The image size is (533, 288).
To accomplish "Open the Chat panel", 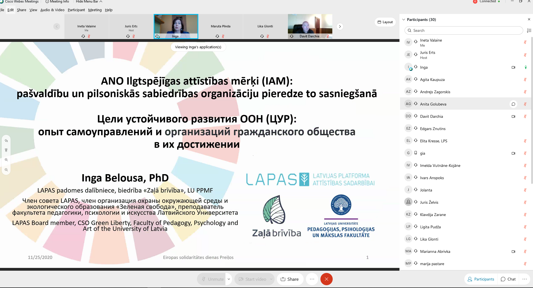I will [x=508, y=279].
